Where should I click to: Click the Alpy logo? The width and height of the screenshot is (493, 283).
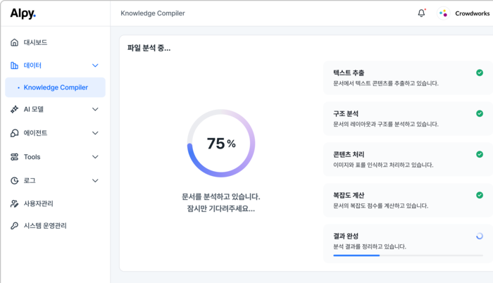pos(23,13)
